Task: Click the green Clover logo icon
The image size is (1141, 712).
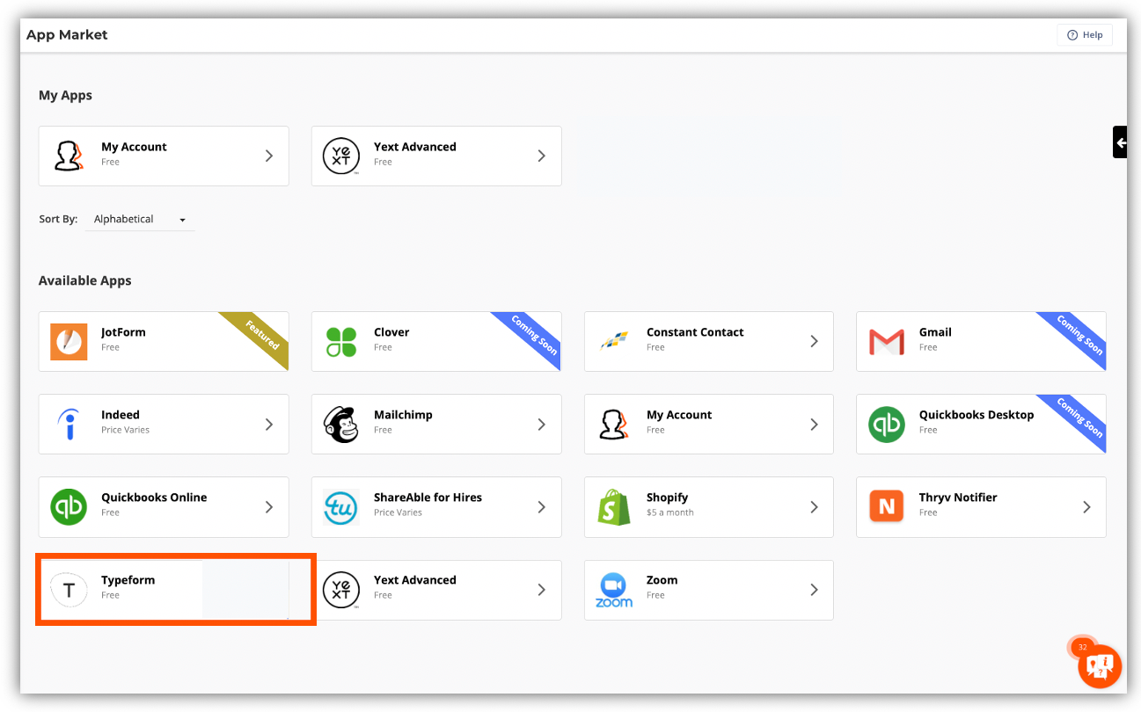Action: [341, 341]
